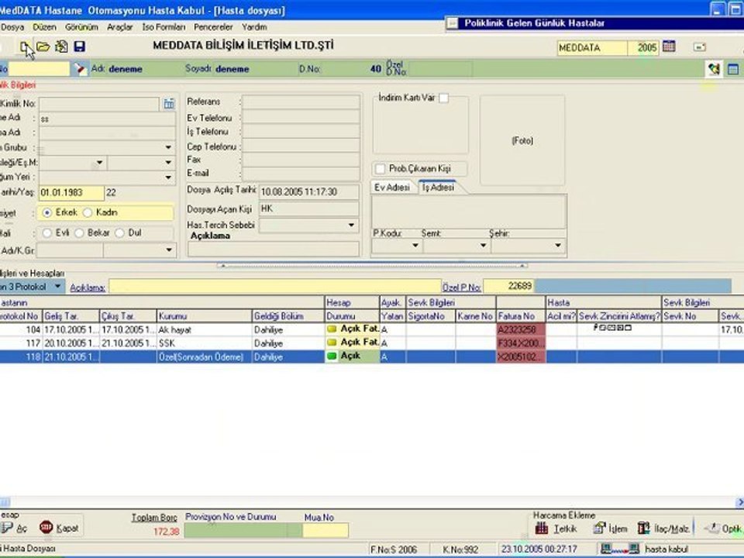Open the Görünüm menu

coord(81,27)
